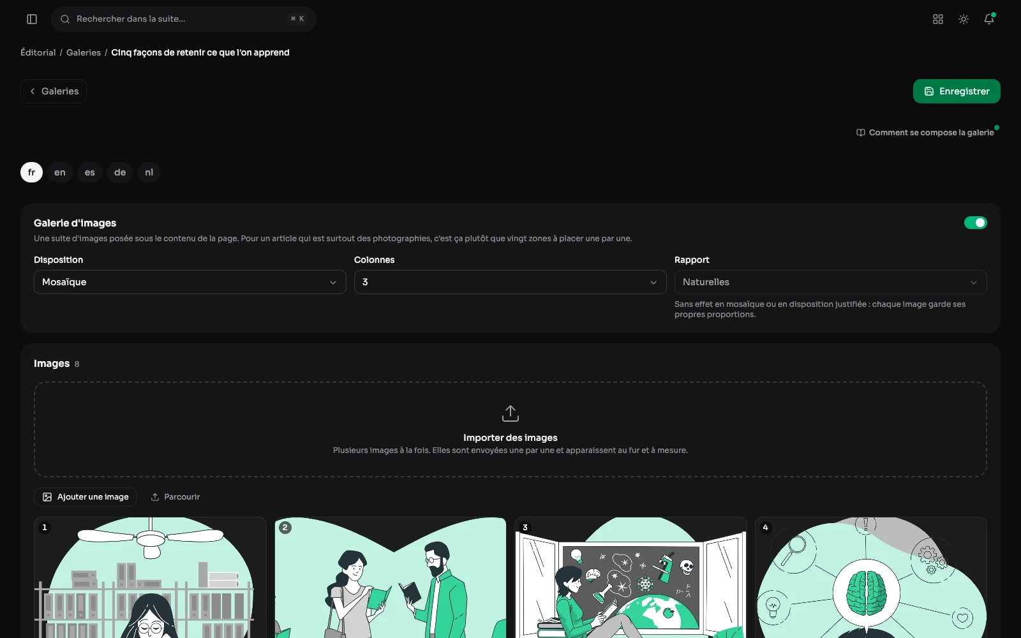Click the current page breadcrumb title
The height and width of the screenshot is (638, 1021).
(200, 52)
